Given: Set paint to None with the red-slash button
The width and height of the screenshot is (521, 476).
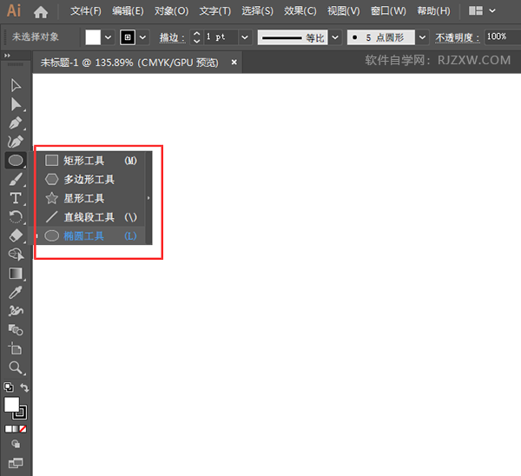Looking at the screenshot, I should [x=23, y=429].
